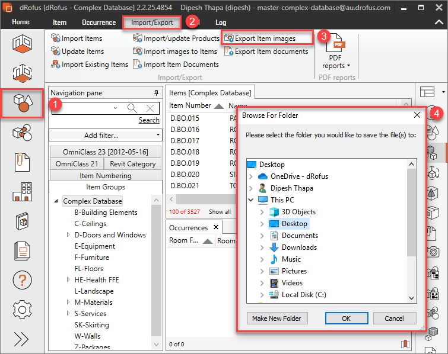Image resolution: width=448 pixels, height=354 pixels.
Task: Expand OneDrive - dRofus folder
Action: [251, 176]
